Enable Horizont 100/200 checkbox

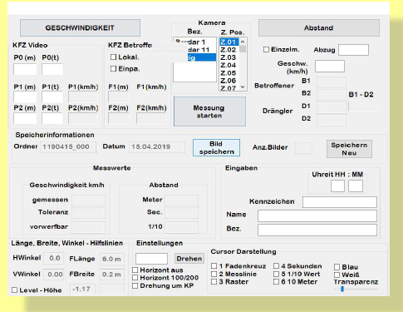coord(135,278)
